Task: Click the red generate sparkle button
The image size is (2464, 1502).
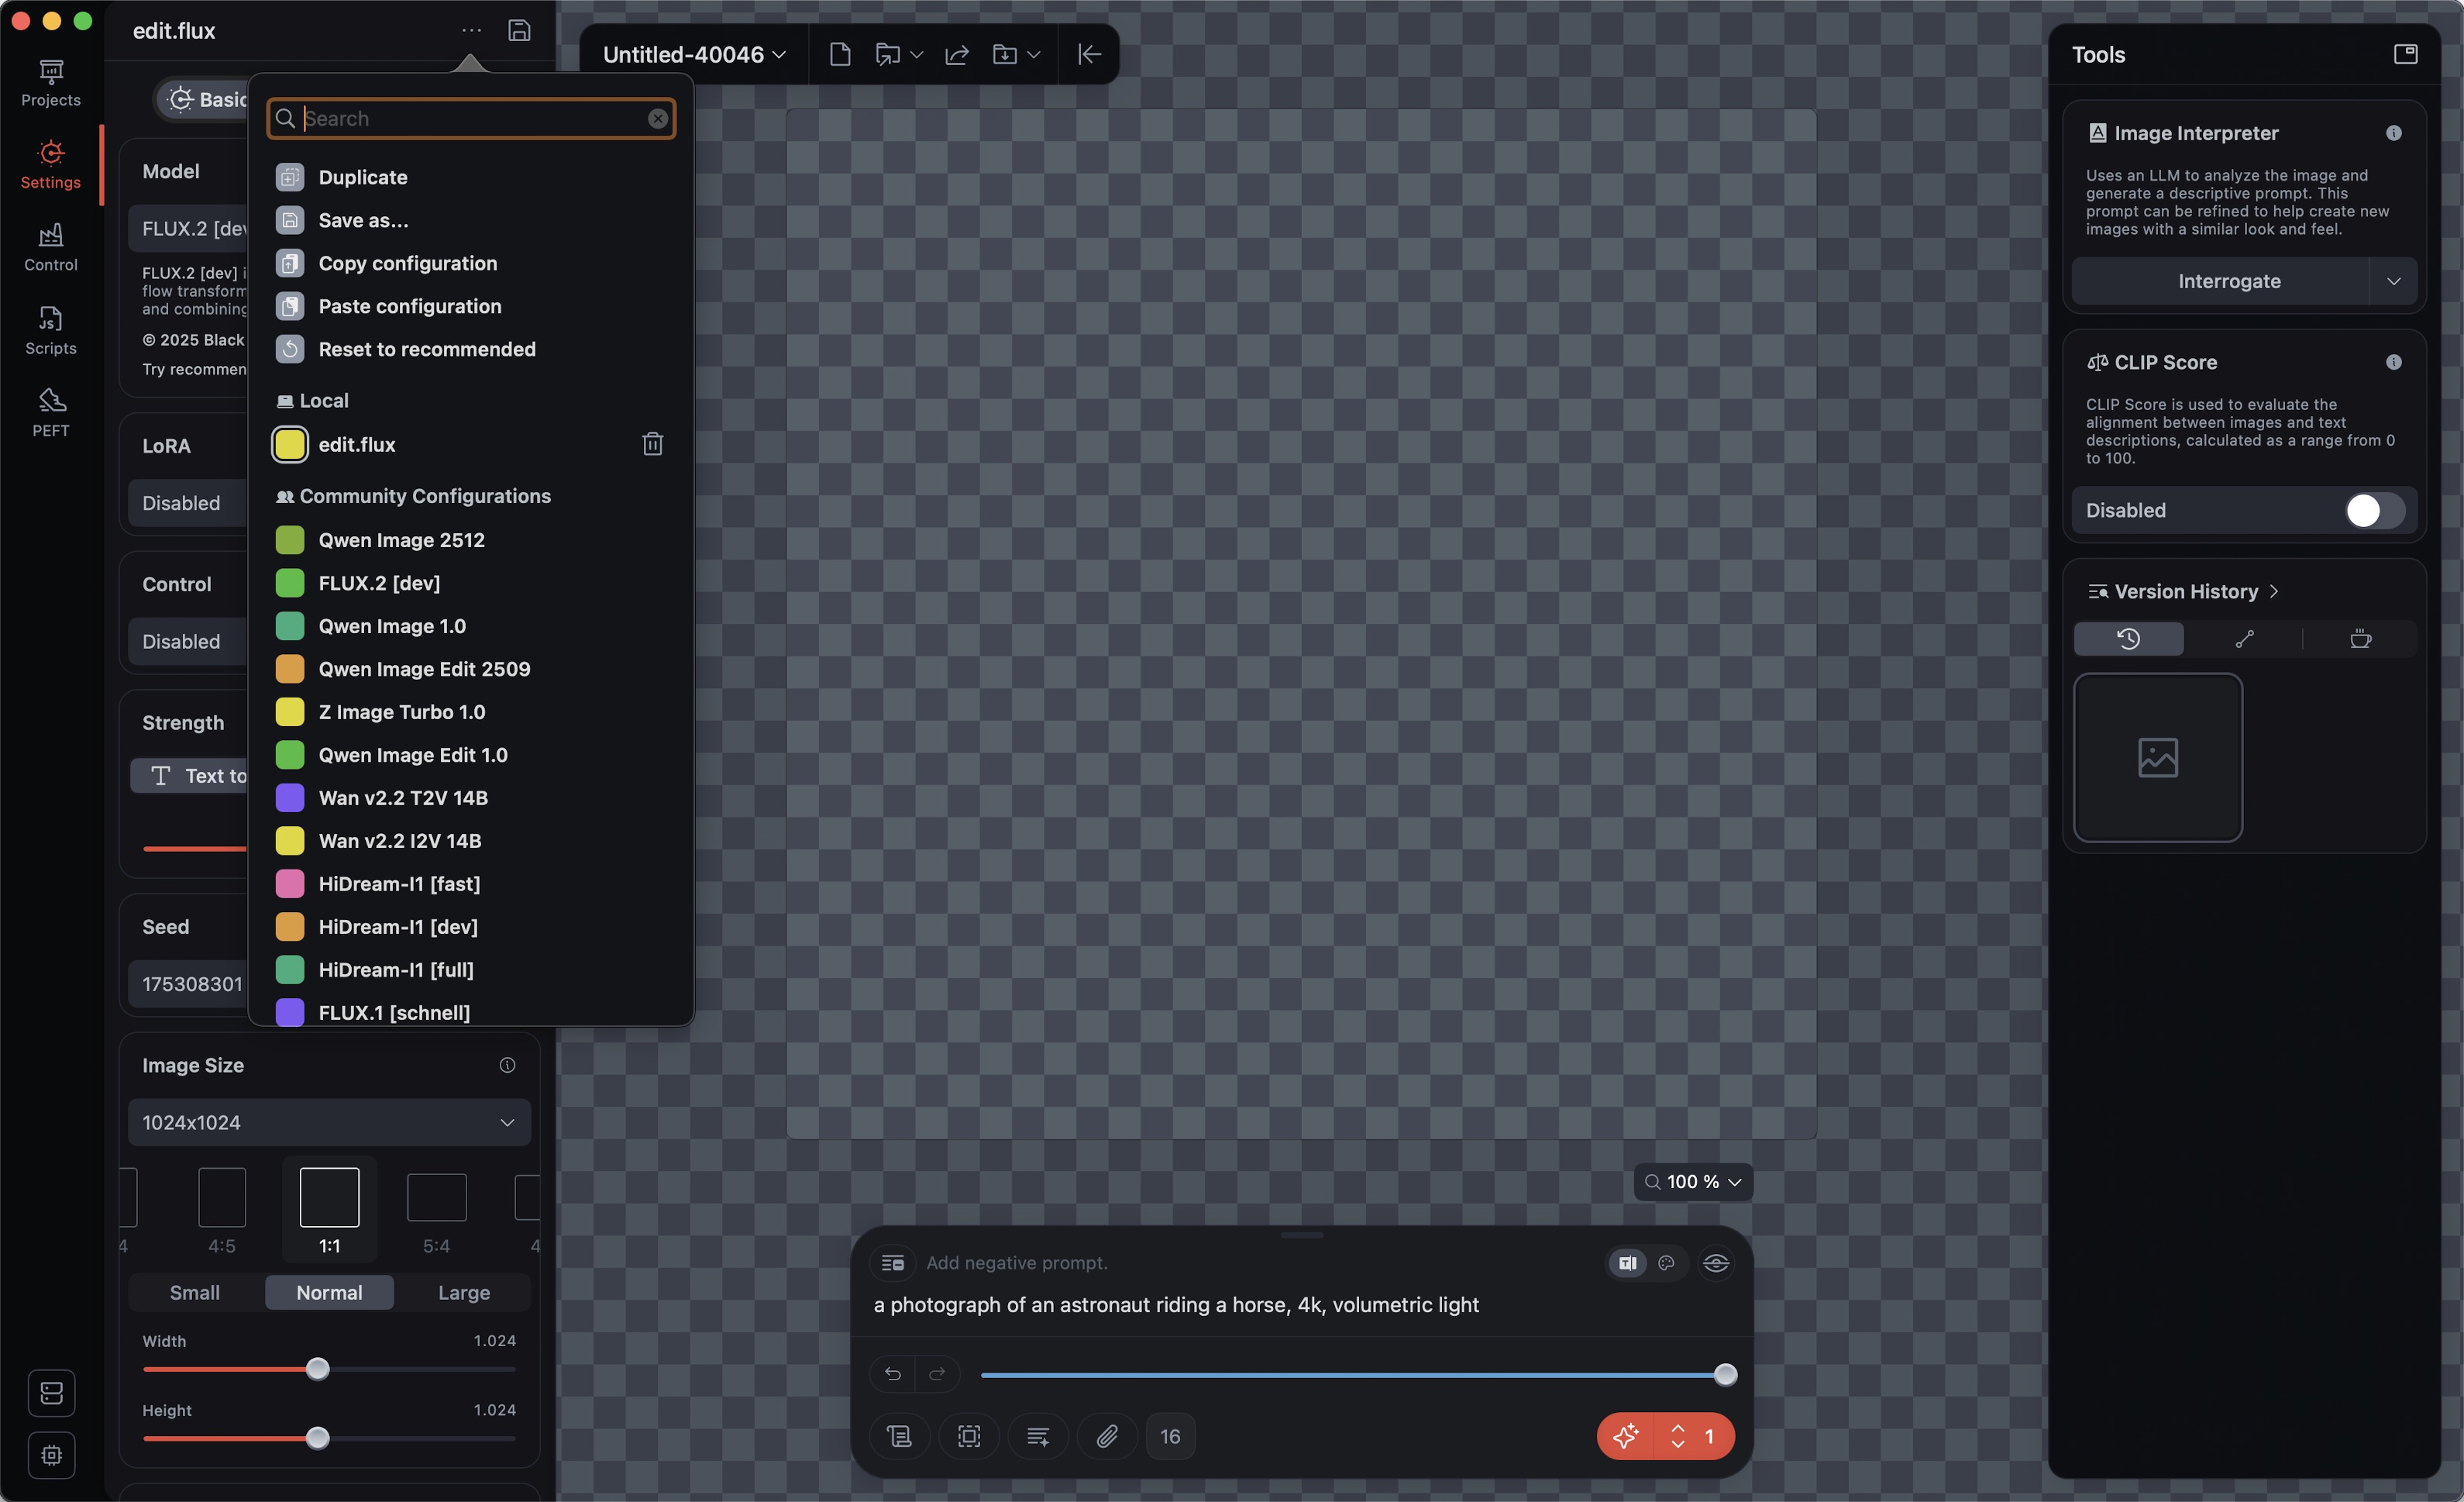Action: [1626, 1436]
